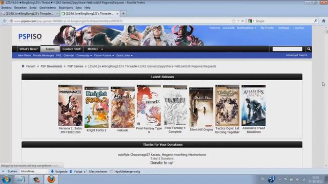Open Private Messages link

pyautogui.click(x=43, y=56)
